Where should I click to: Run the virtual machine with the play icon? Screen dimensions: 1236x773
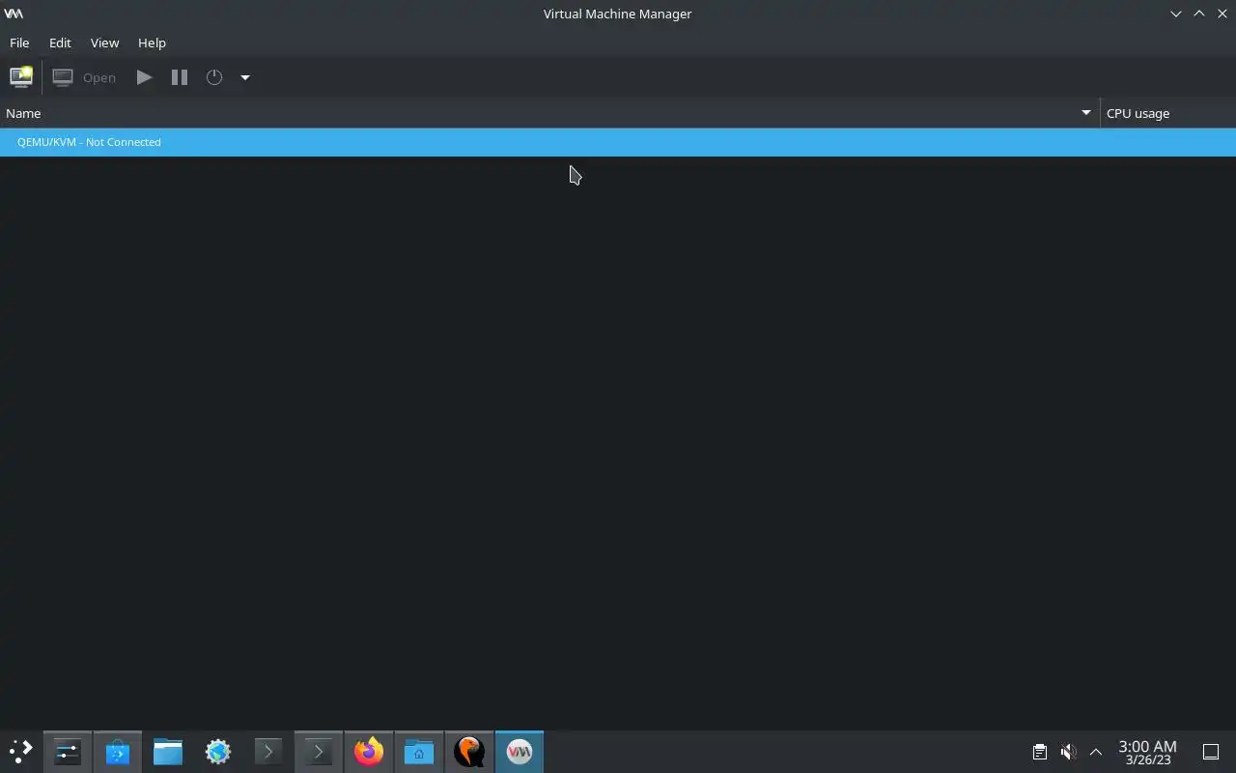(x=144, y=77)
